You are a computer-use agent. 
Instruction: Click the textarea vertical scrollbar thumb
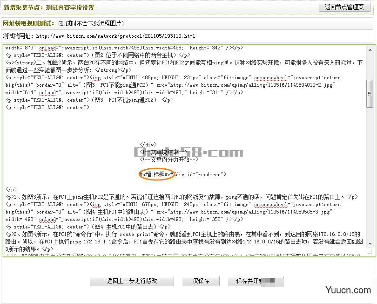(x=370, y=94)
